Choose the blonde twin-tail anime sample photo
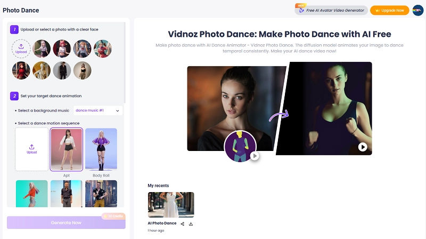Screen dimensions: 426x239 pyautogui.click(x=83, y=49)
